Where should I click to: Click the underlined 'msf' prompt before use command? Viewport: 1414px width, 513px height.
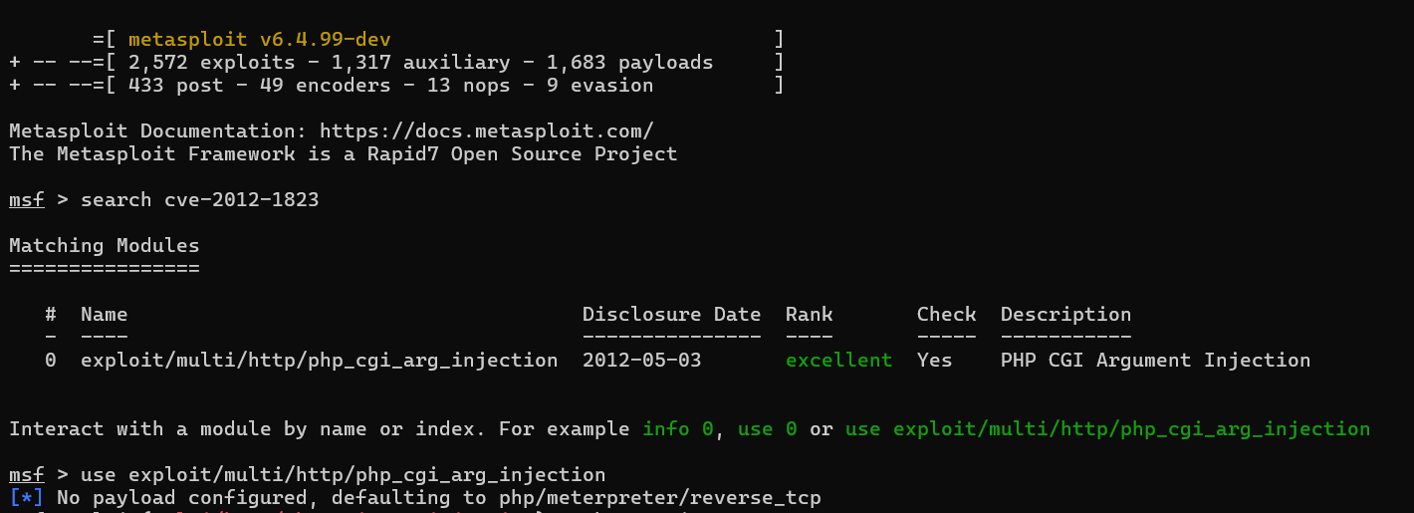(26, 475)
